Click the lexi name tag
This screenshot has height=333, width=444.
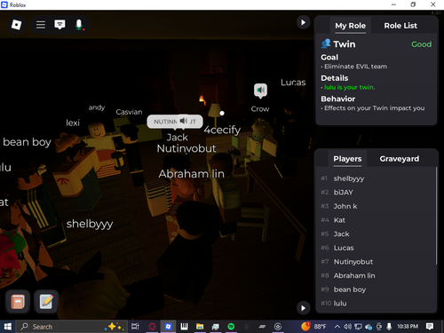coord(73,123)
